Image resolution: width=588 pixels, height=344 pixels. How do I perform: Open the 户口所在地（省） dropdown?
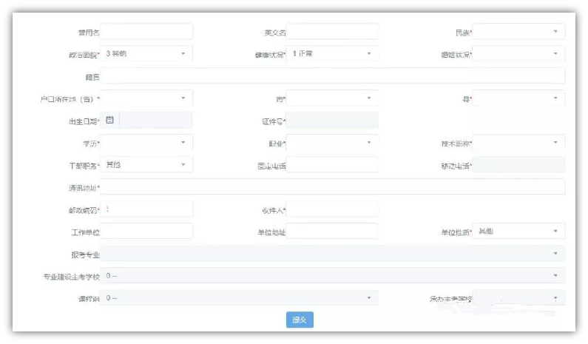click(x=146, y=98)
